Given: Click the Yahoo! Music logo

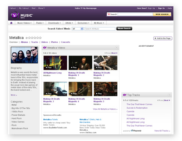Looking at the screenshot, I should (22, 15).
